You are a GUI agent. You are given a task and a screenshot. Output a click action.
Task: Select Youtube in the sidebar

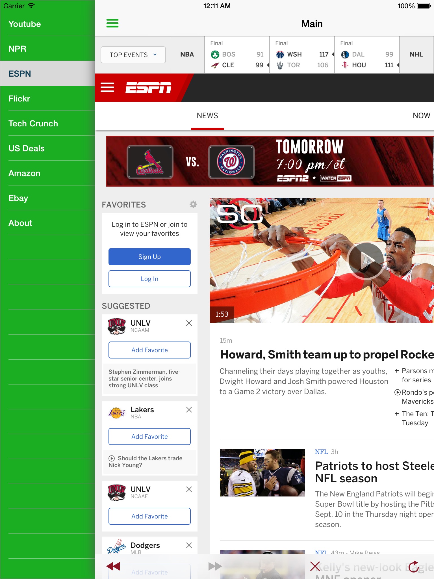[47, 24]
